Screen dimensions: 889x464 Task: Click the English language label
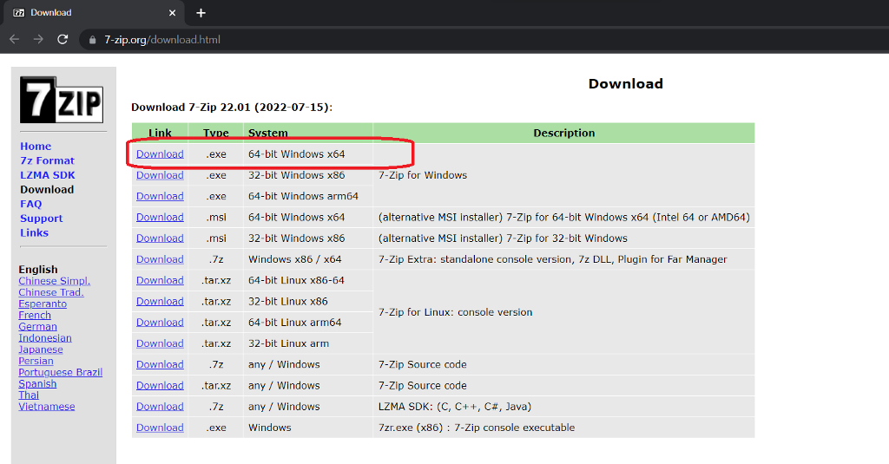coord(38,270)
